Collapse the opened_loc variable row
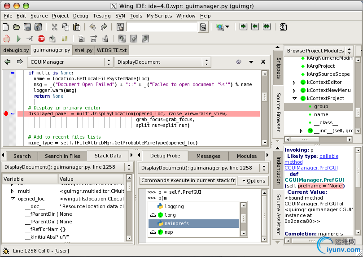This screenshot has height=257, width=363. [13, 199]
